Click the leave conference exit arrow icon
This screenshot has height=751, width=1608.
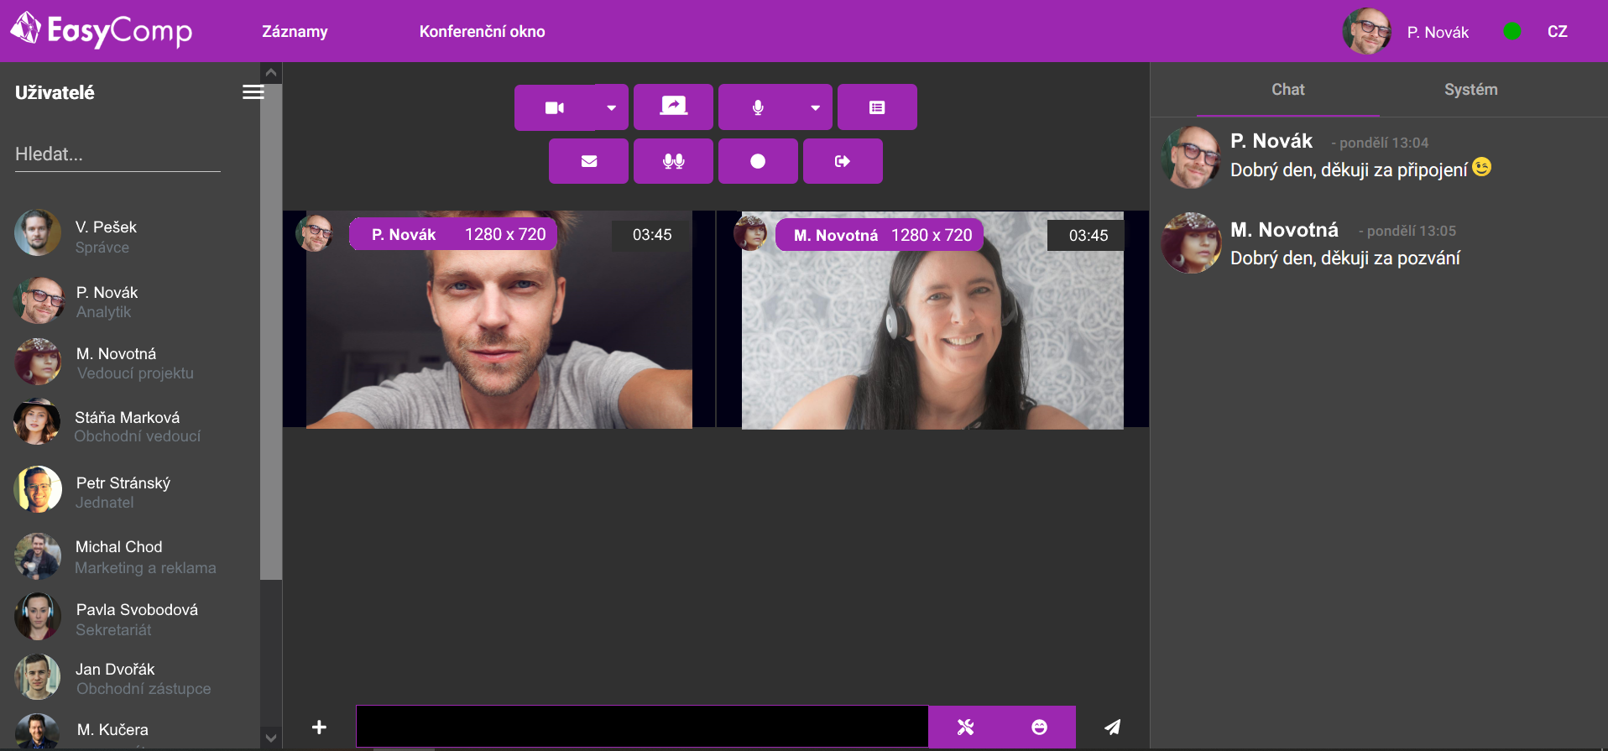point(843,161)
